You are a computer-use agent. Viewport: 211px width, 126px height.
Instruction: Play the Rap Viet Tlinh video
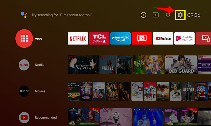click(181, 117)
